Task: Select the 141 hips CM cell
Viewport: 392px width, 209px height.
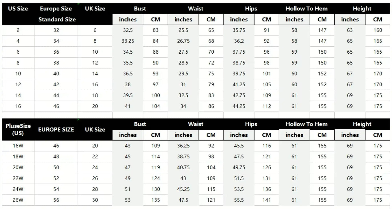Action: (267, 200)
